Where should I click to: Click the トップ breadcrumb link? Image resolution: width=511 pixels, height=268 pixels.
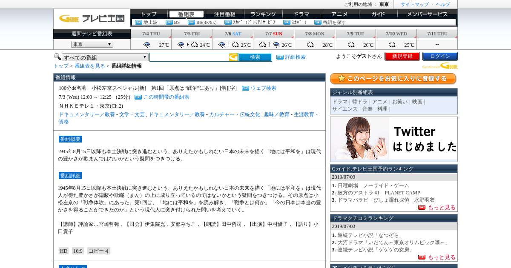click(x=61, y=66)
